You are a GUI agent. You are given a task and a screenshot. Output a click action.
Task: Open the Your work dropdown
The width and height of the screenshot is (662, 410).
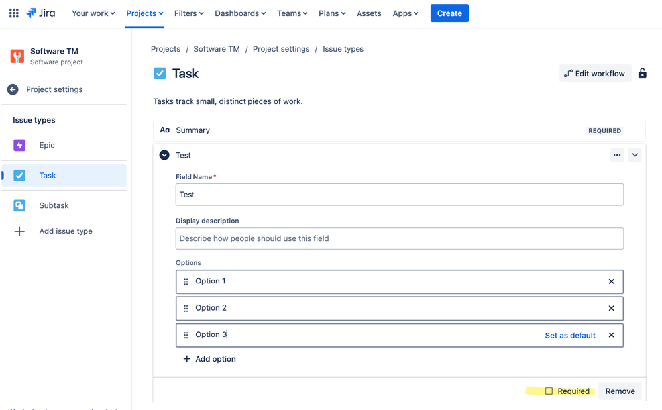click(93, 13)
